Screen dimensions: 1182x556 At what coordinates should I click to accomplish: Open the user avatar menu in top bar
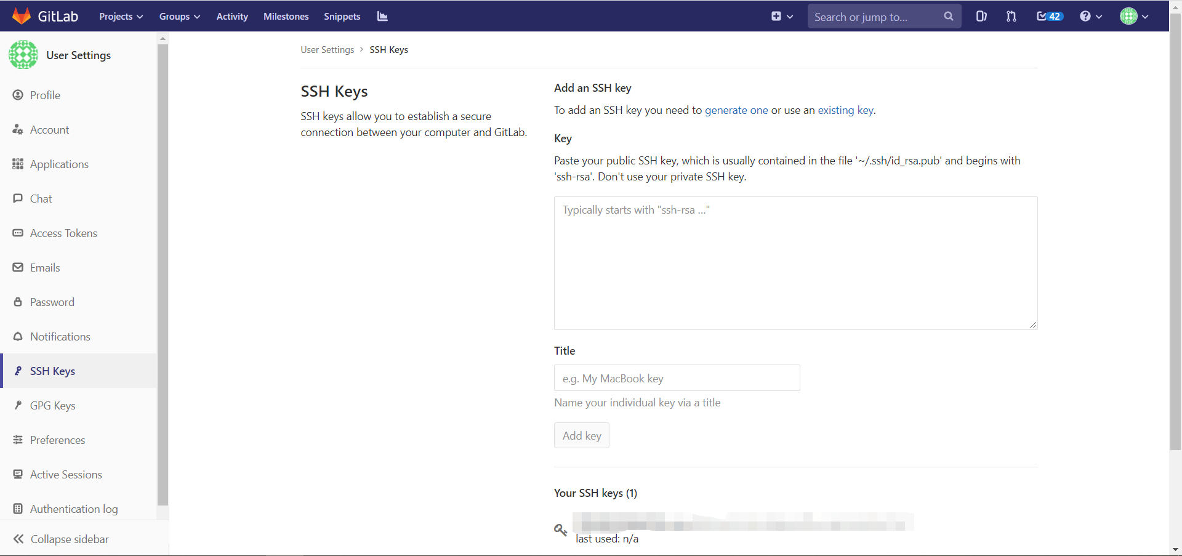pos(1134,17)
